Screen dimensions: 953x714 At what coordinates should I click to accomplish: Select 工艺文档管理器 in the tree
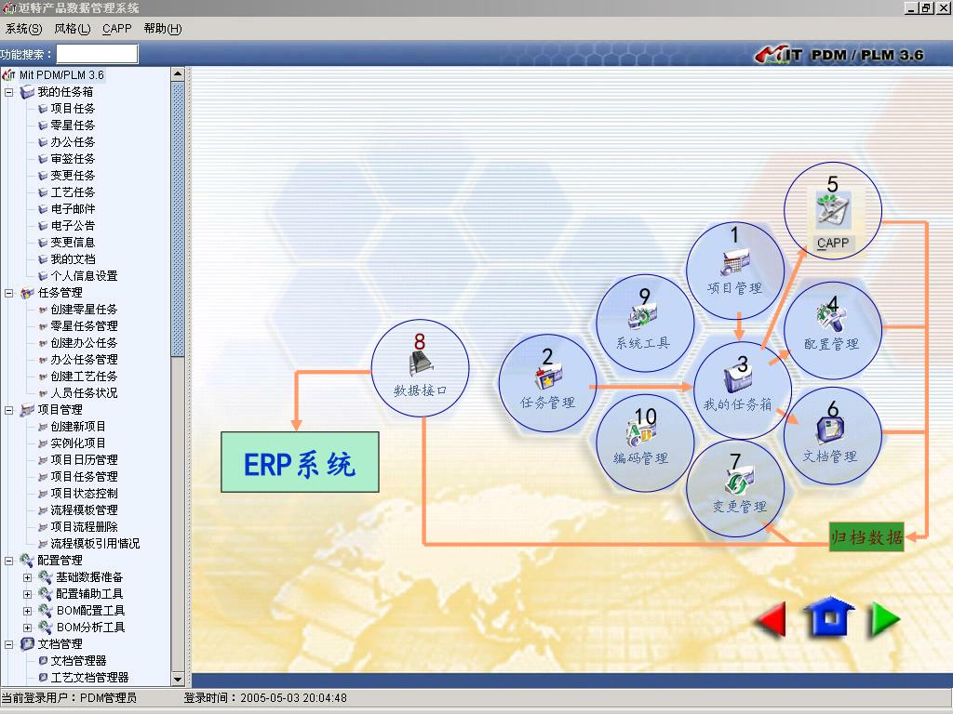point(89,678)
